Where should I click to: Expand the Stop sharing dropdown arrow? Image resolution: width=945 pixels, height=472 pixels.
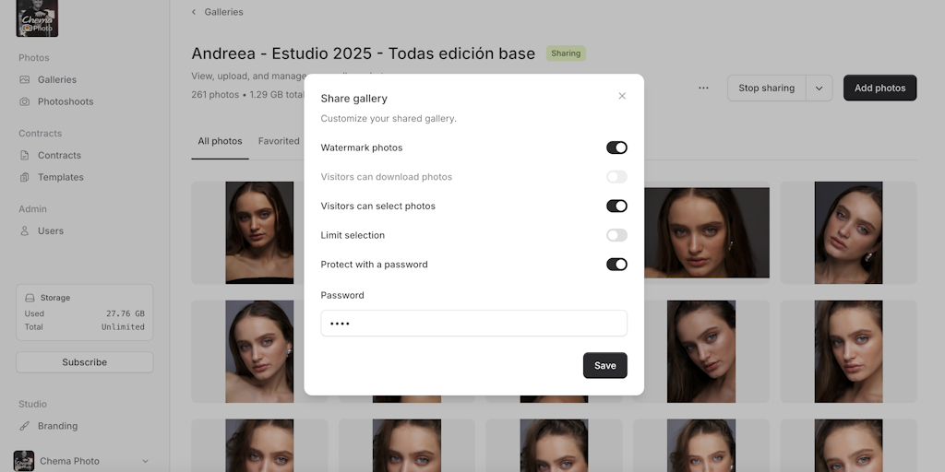tap(819, 88)
